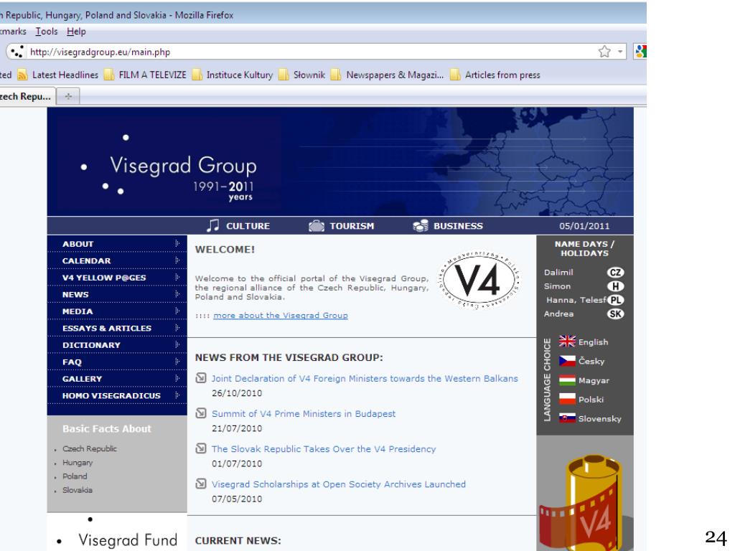The height and width of the screenshot is (551, 735).
Task: Click arrow icon beside Summit of V4 news
Action: coord(201,413)
